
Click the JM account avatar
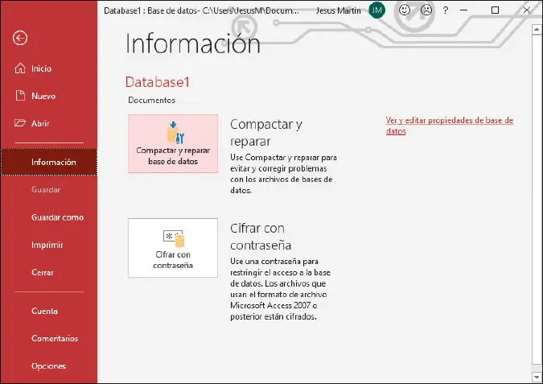pos(376,10)
